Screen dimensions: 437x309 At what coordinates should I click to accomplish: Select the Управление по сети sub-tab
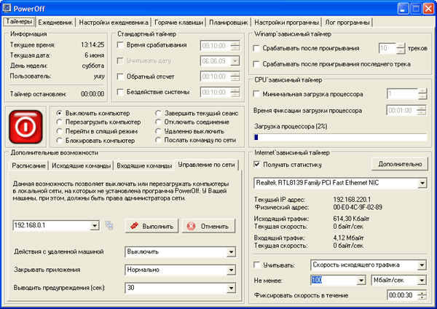pos(206,165)
